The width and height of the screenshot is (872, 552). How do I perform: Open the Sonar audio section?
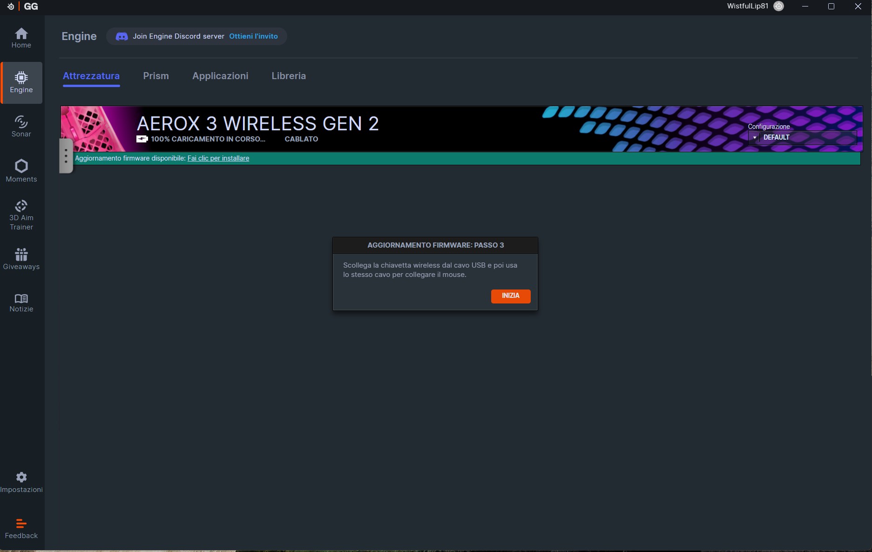pyautogui.click(x=21, y=127)
